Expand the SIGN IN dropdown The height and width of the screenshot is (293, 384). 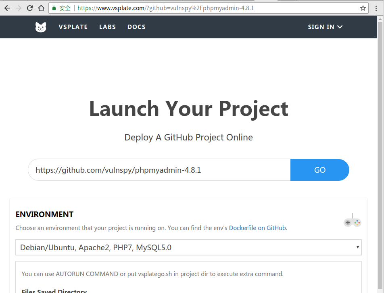(x=325, y=27)
